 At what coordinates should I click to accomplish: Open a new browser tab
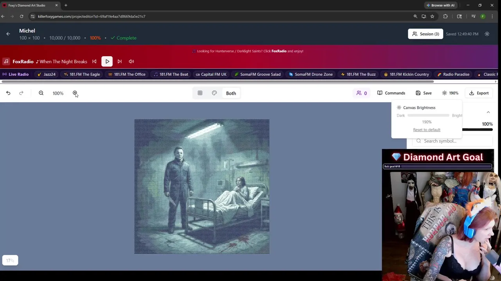pyautogui.click(x=66, y=5)
